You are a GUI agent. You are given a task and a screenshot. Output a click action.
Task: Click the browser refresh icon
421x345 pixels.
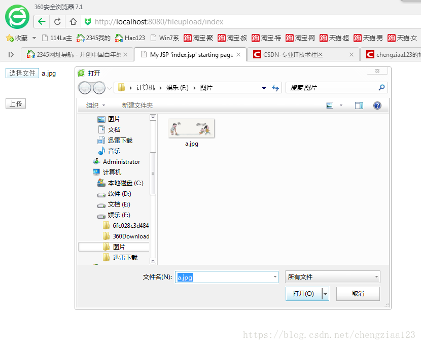tap(57, 21)
